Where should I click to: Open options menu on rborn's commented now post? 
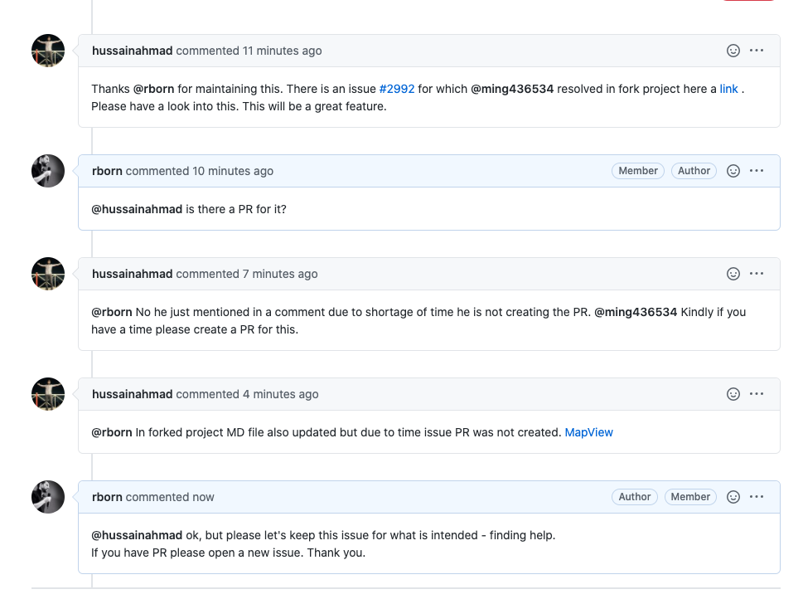point(757,497)
